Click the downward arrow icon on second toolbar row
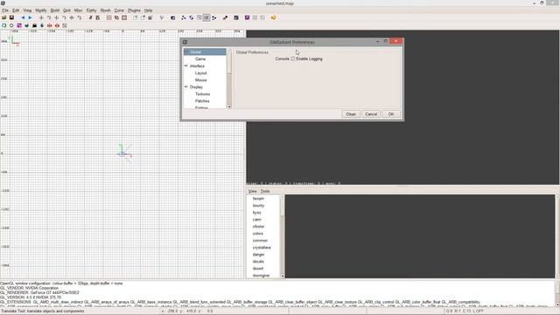This screenshot has width=560, height=315. click(42, 25)
